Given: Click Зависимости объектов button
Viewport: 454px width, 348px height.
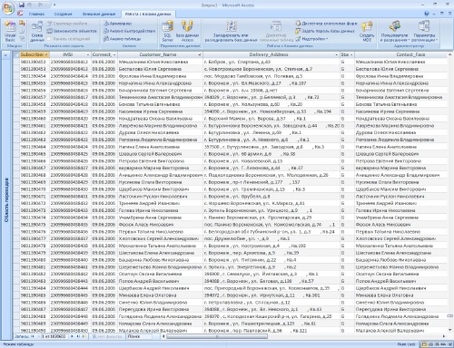Looking at the screenshot, I should 72,31.
